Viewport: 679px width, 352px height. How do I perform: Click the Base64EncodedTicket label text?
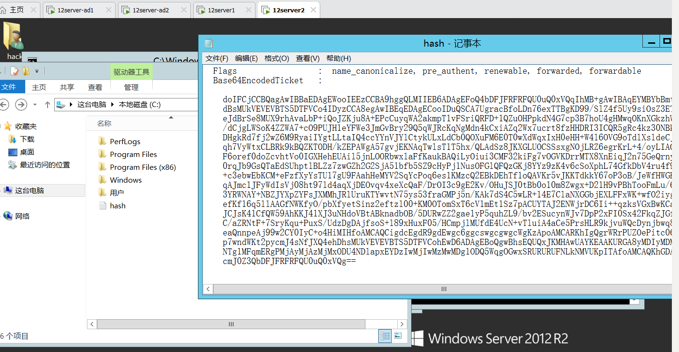pos(258,80)
